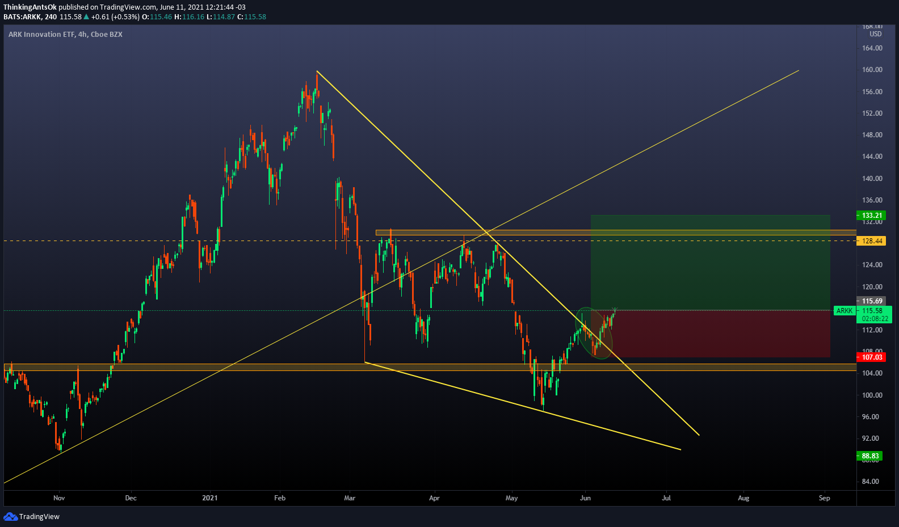Click the May label on time axis

click(x=512, y=498)
